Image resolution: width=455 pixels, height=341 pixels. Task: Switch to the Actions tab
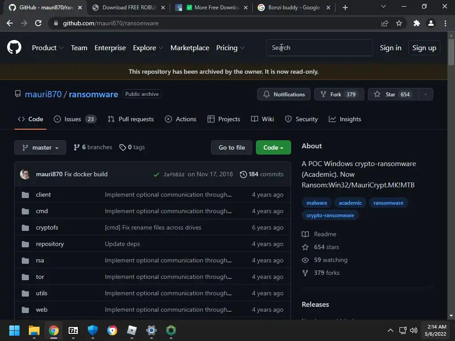[180, 119]
